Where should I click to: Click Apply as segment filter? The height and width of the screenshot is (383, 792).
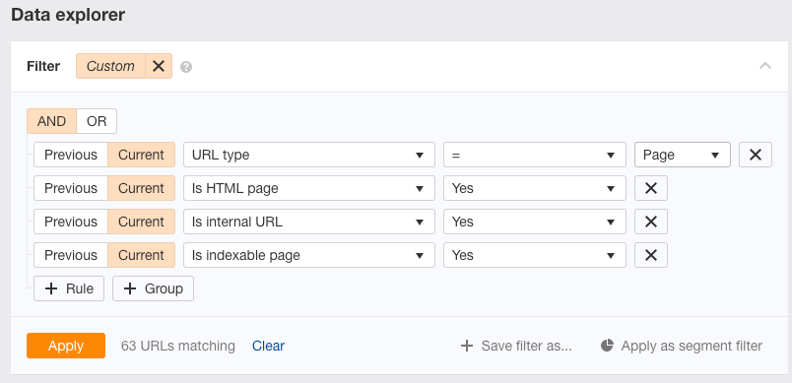[682, 346]
